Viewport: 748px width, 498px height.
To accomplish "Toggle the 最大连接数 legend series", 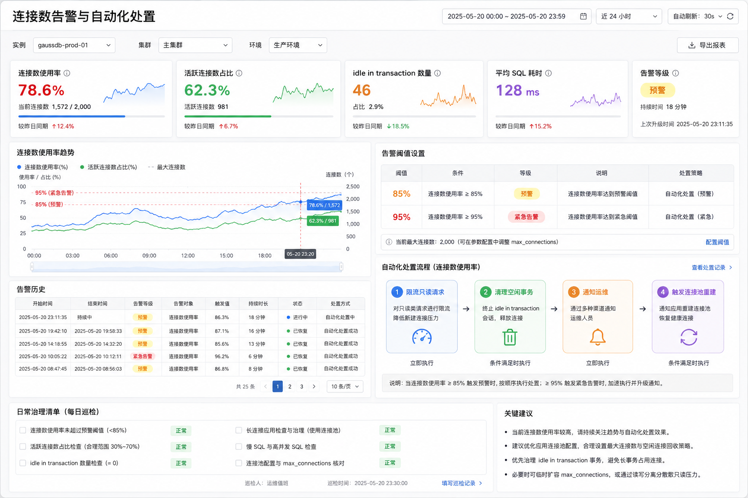I will pyautogui.click(x=167, y=167).
